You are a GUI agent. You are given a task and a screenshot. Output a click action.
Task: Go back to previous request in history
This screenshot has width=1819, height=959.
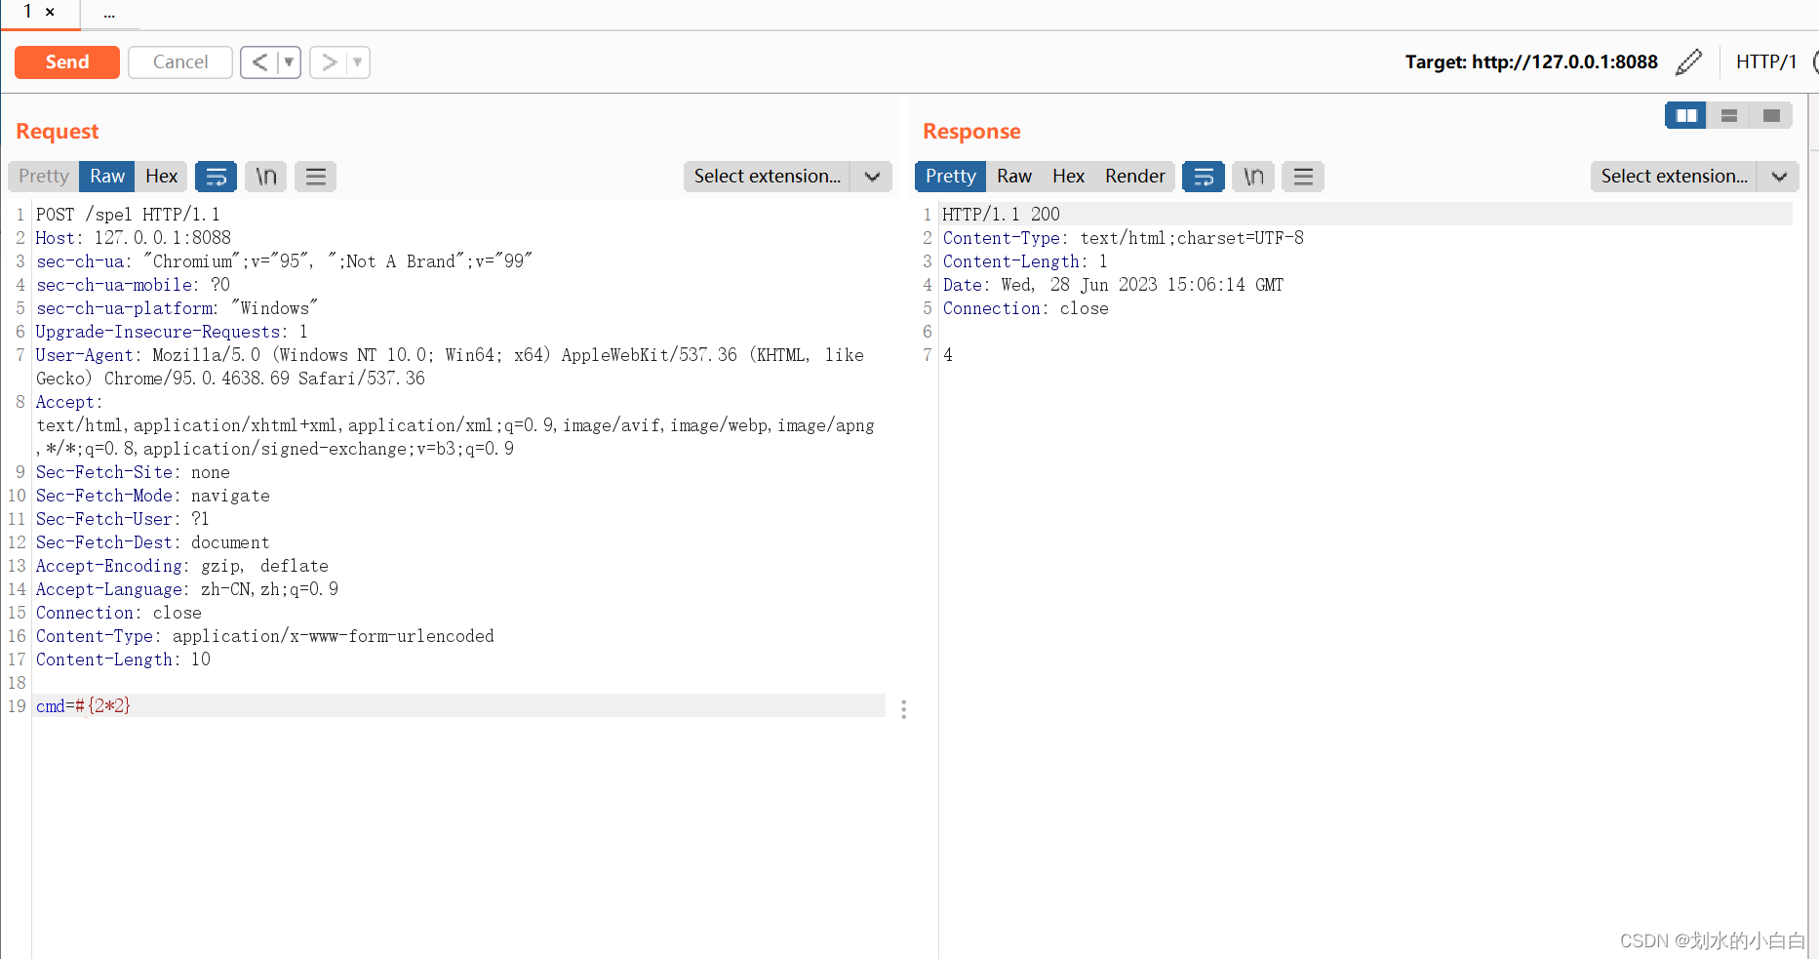[259, 62]
